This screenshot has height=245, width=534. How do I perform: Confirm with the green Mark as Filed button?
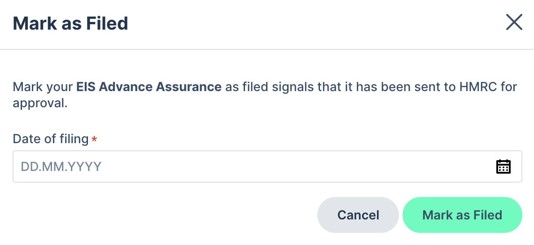(462, 215)
